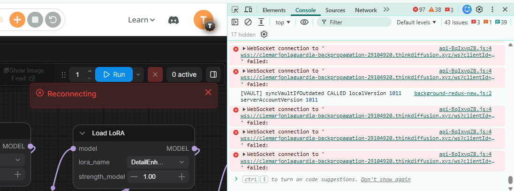
Task: Open the Run options dropdown arrow
Action: tap(138, 74)
